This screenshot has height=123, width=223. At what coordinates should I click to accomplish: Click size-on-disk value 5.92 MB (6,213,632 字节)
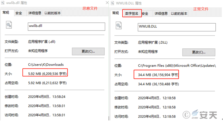pyautogui.click(x=47, y=83)
